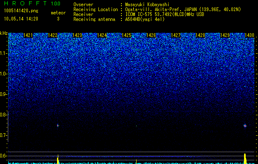Click the 1429 time marker

(225, 35)
